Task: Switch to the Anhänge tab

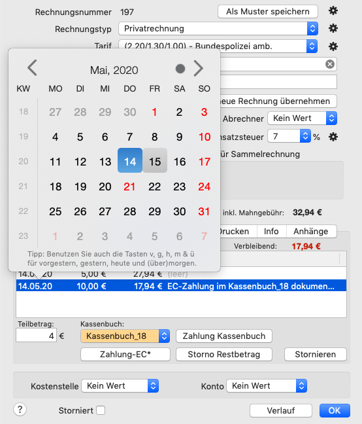Action: [x=311, y=232]
